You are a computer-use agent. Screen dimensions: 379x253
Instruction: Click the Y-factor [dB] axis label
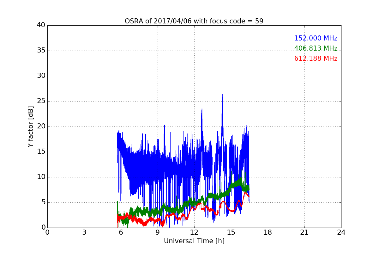pyautogui.click(x=31, y=126)
